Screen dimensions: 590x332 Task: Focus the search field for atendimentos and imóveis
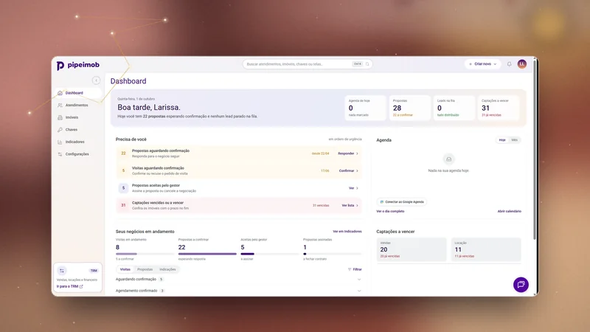click(308, 64)
